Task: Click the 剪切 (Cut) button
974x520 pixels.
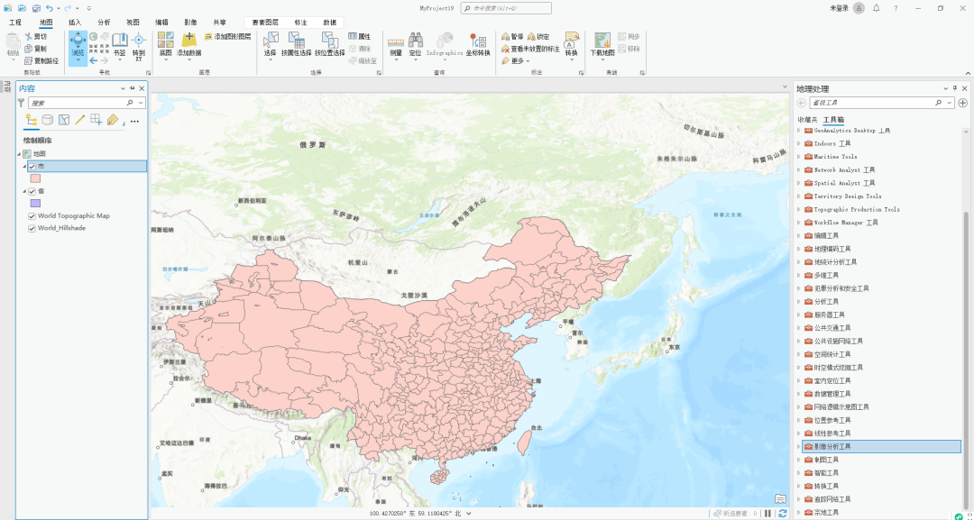Action: 35,37
